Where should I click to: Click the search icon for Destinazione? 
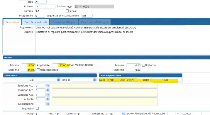(48, 104)
